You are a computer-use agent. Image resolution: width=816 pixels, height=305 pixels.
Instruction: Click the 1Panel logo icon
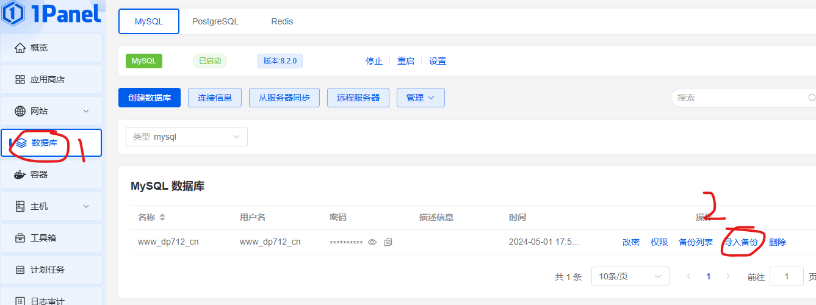tap(13, 13)
